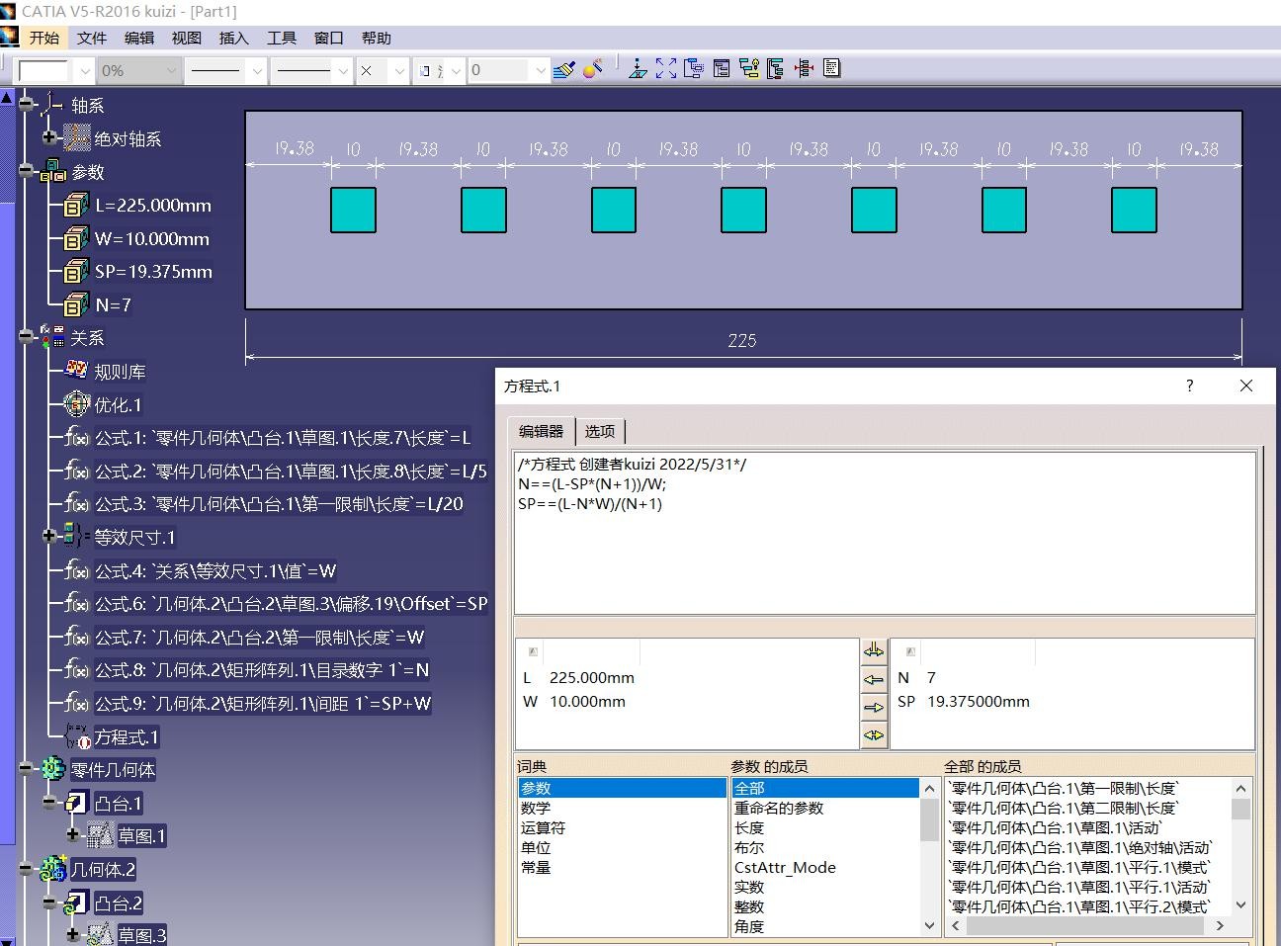Select the absolute axis system icon

tap(77, 138)
